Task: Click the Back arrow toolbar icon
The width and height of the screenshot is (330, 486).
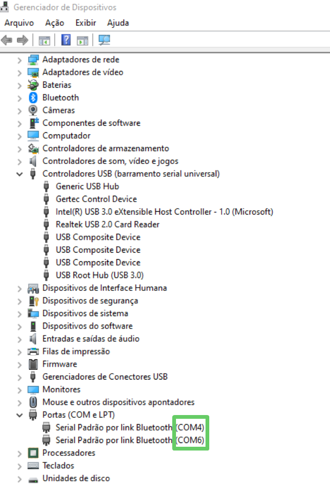Action: [x=6, y=40]
